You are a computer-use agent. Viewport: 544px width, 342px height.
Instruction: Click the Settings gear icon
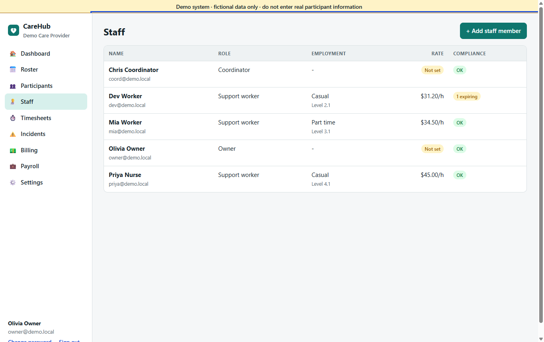[13, 183]
